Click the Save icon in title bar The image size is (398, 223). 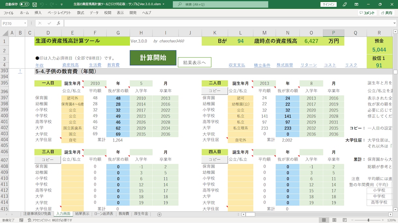click(x=35, y=4)
